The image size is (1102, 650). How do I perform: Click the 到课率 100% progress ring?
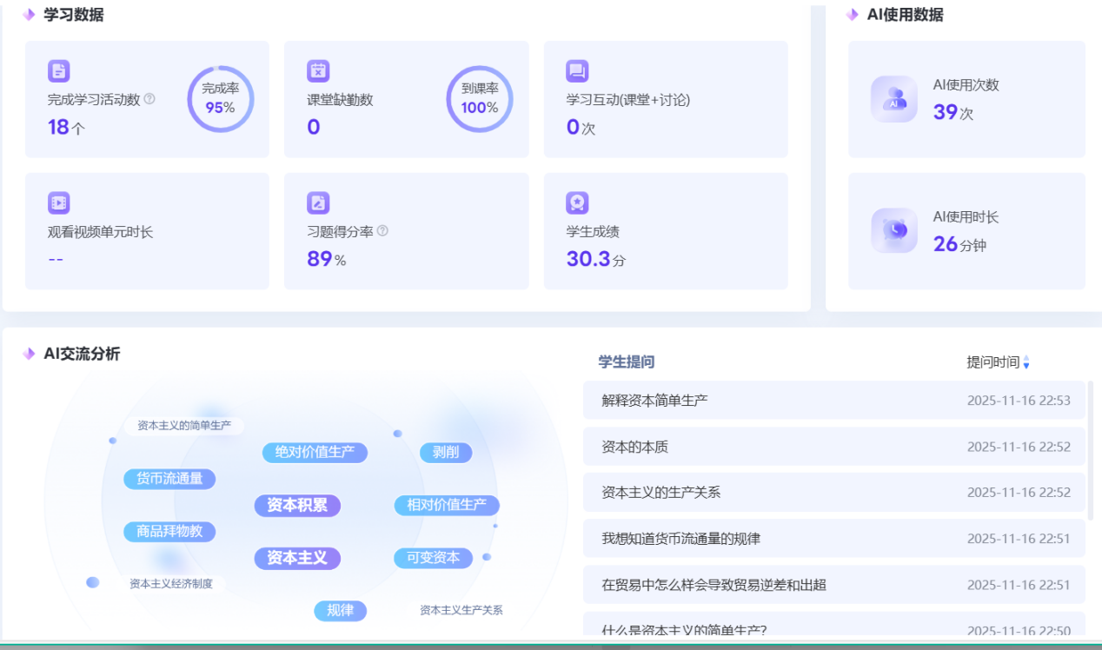pos(480,99)
